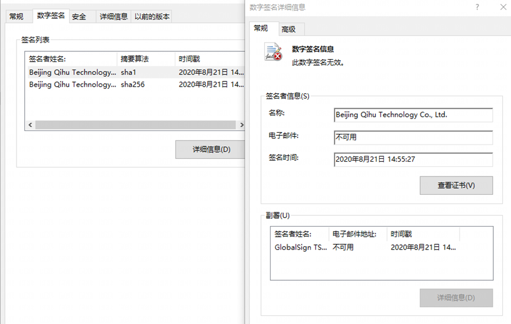Click the disabled 详细信息(D) button under 副署

click(x=456, y=298)
